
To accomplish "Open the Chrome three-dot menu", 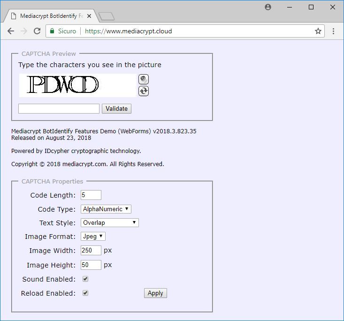I will coord(333,31).
